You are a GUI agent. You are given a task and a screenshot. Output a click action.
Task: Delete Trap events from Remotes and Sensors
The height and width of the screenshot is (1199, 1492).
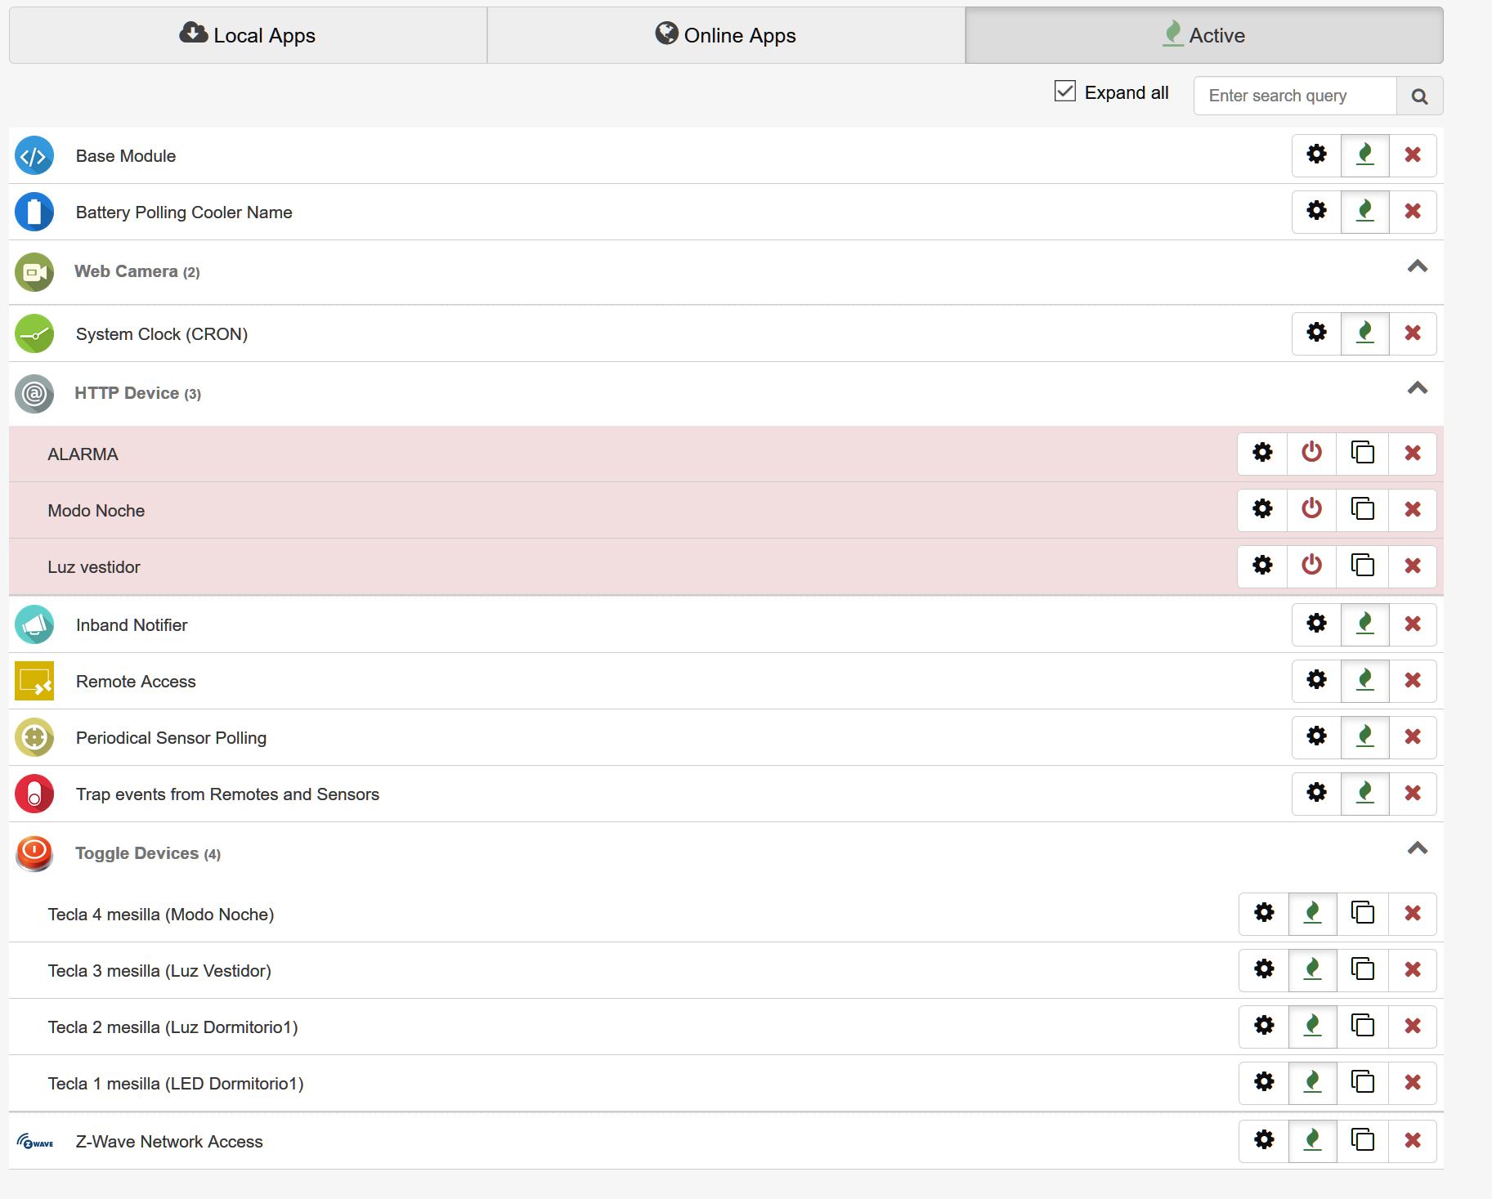click(1412, 794)
